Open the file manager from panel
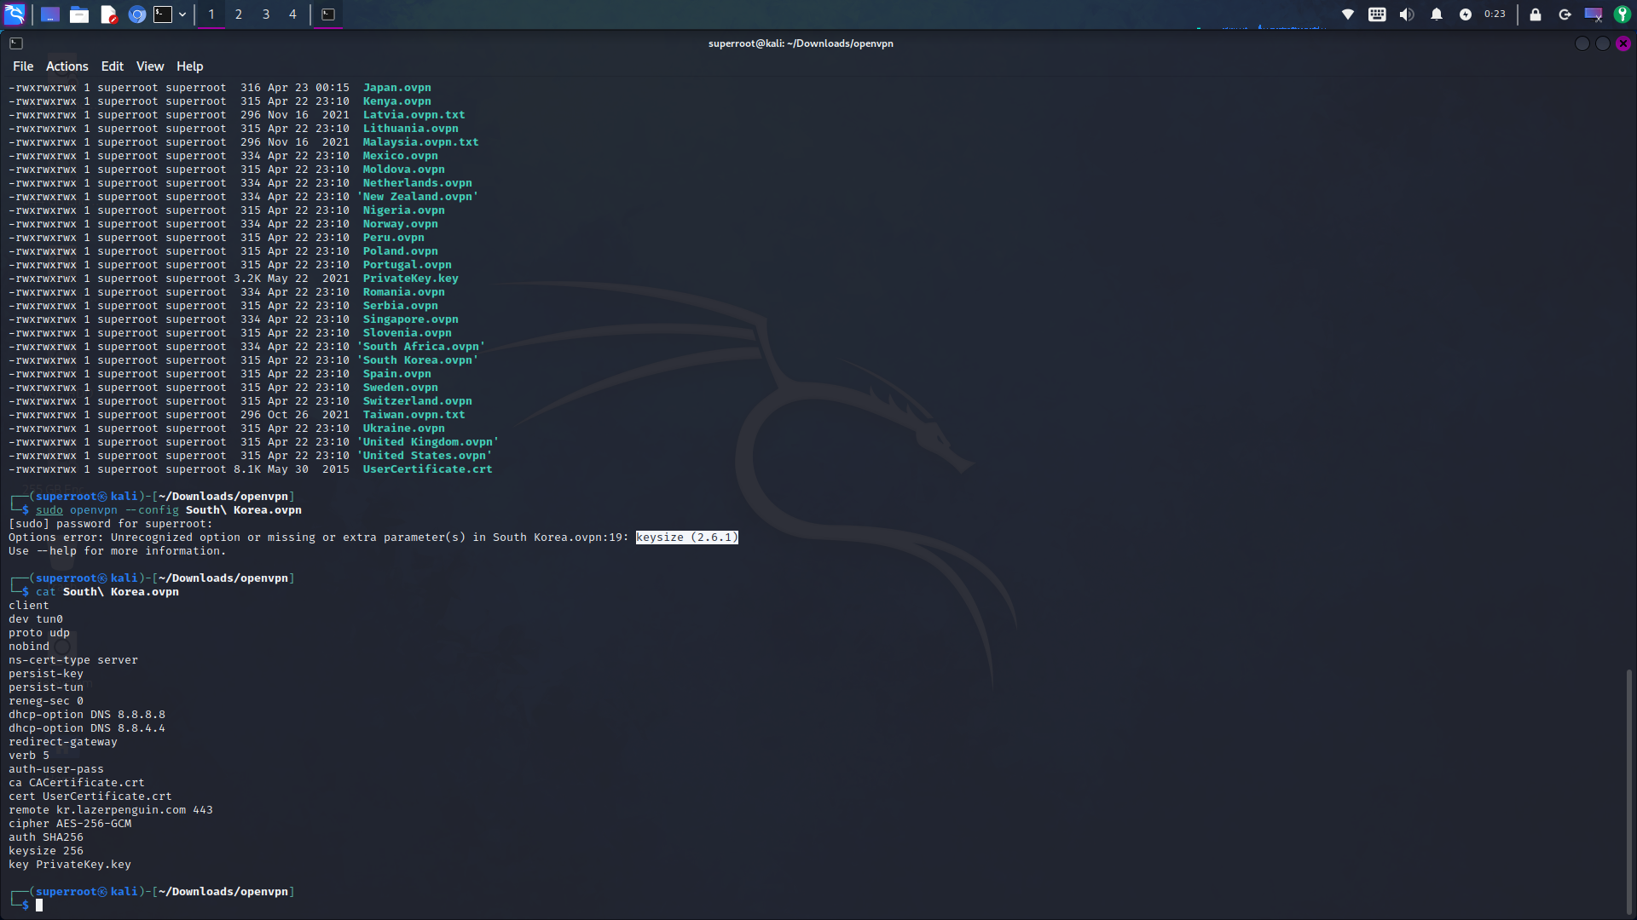 (x=79, y=14)
